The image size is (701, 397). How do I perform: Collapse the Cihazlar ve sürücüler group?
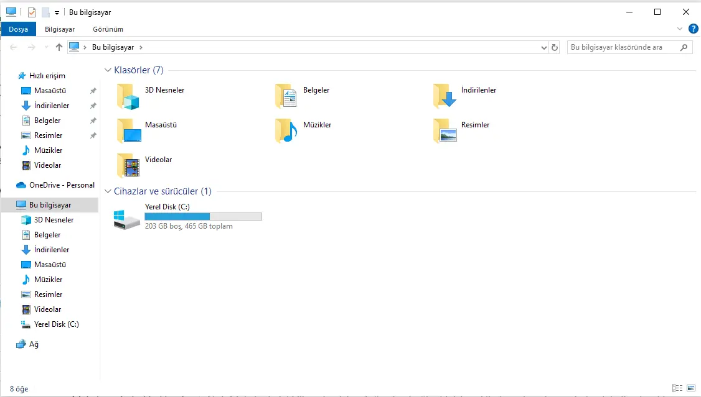pyautogui.click(x=108, y=191)
